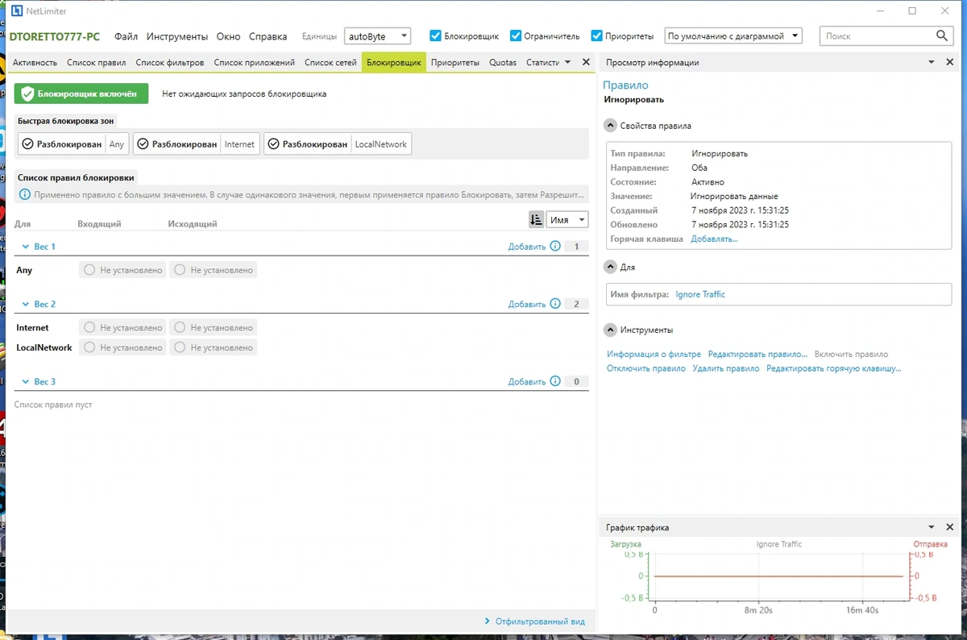
Task: Toggle quick block for Internet zone
Action: click(x=197, y=144)
